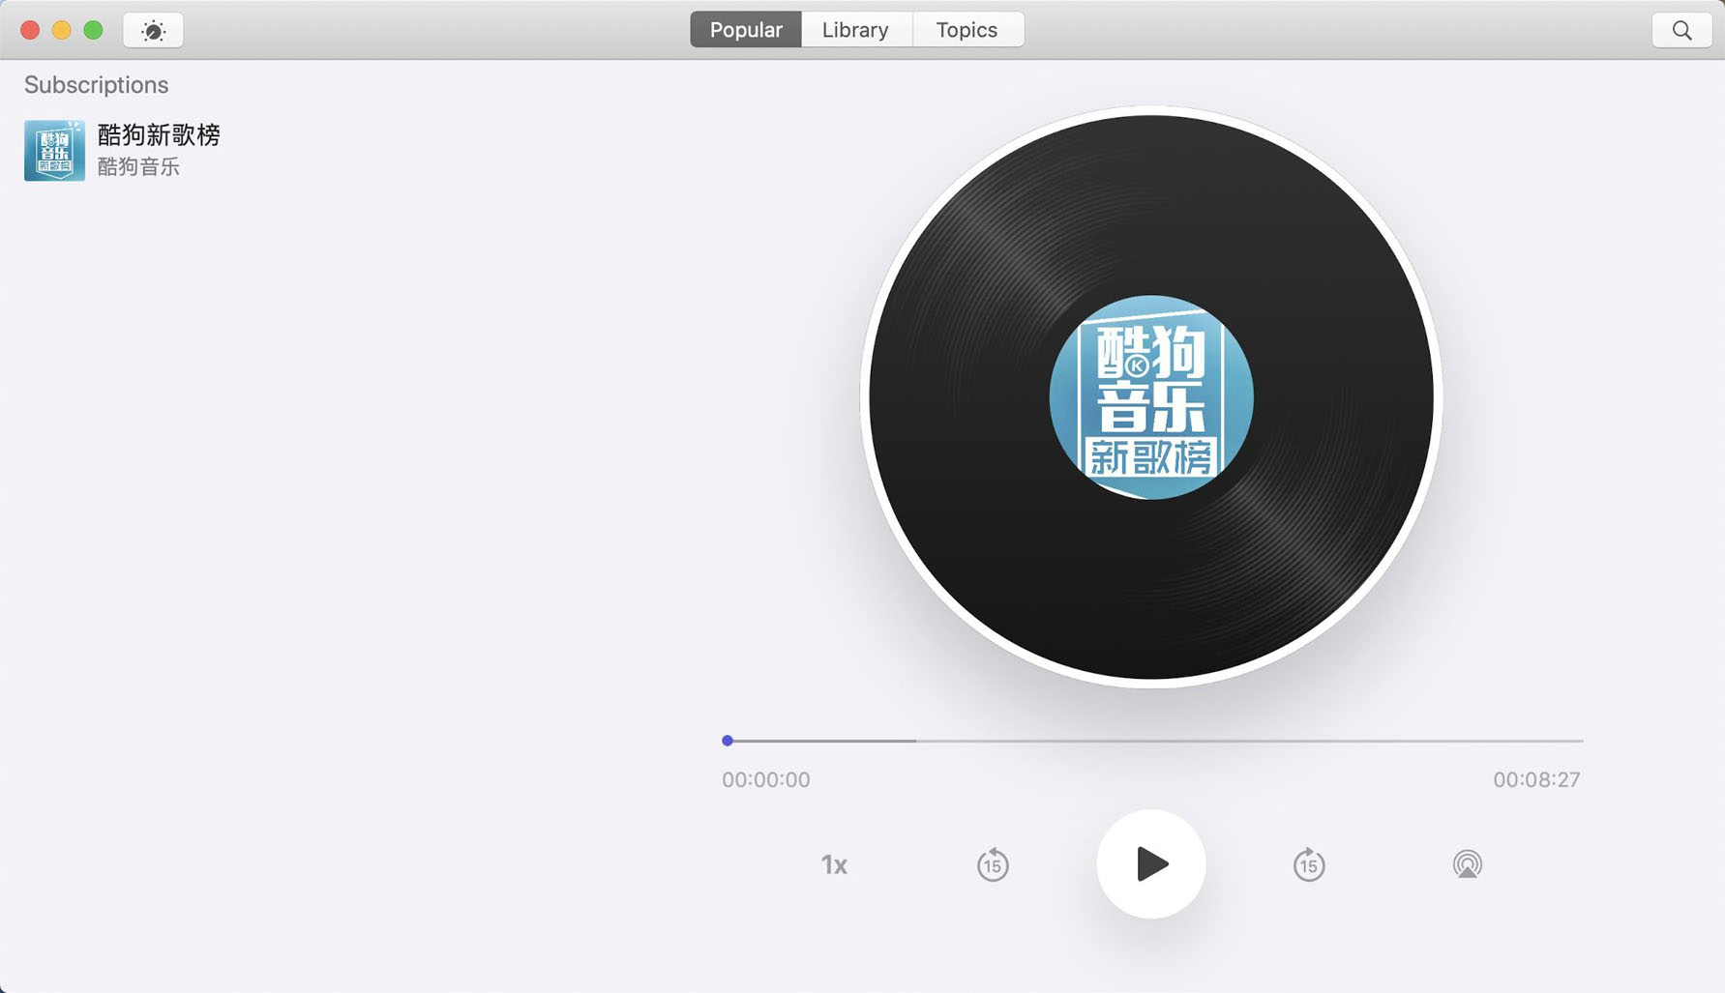Play the current episode
Image resolution: width=1725 pixels, height=993 pixels.
point(1150,863)
